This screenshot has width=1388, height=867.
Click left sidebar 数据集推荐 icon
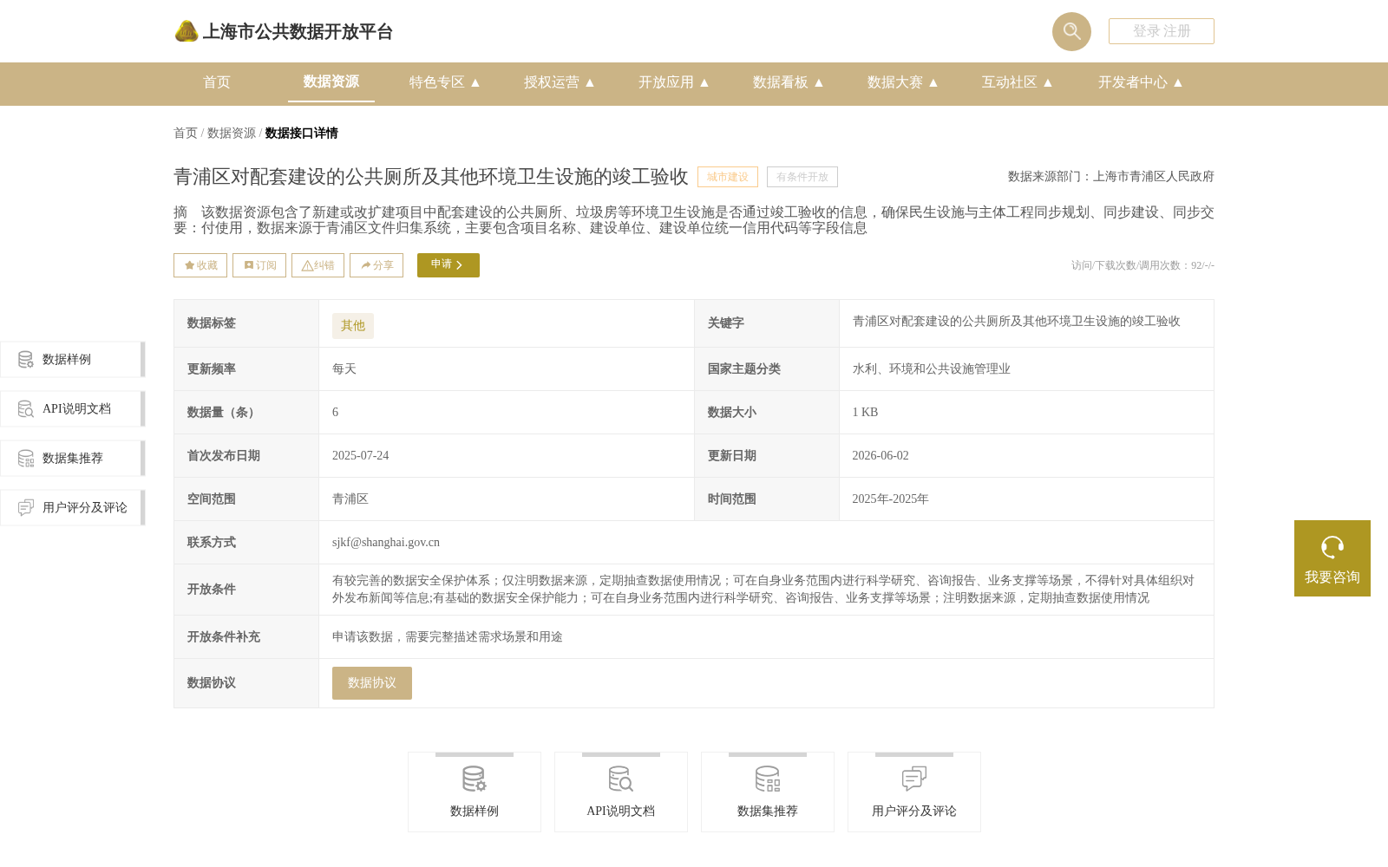click(x=26, y=459)
